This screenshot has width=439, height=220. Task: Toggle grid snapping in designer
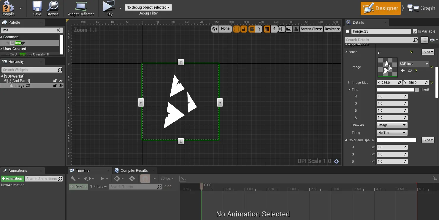click(x=267, y=29)
